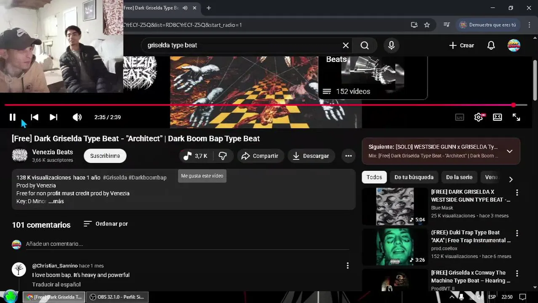
Task: Select the De tu búsqueda chip
Action: tap(414, 178)
